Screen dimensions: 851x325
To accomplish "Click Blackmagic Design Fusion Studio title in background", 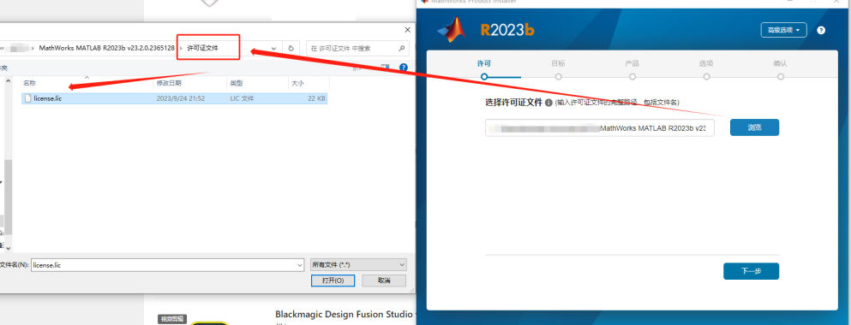I will coord(345,314).
